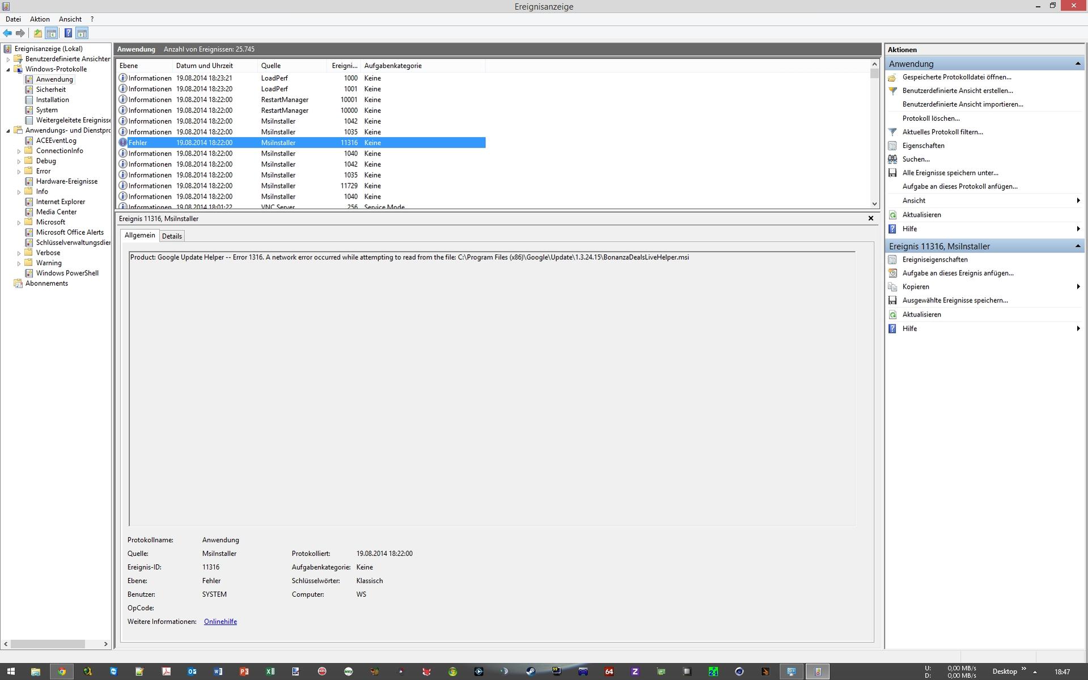The image size is (1088, 680).
Task: Expand the Warning folder node
Action: pos(19,263)
